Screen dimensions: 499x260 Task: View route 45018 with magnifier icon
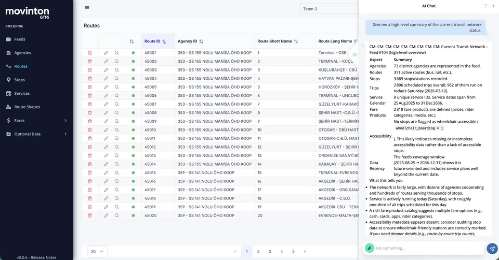(x=117, y=198)
